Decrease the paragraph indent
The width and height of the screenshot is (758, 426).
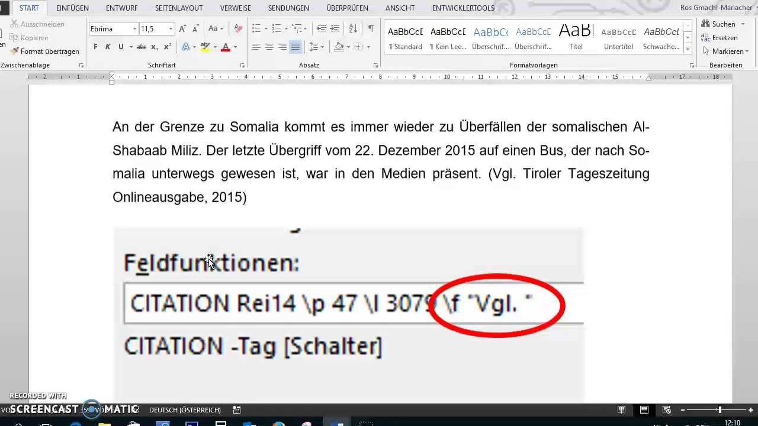[x=321, y=28]
